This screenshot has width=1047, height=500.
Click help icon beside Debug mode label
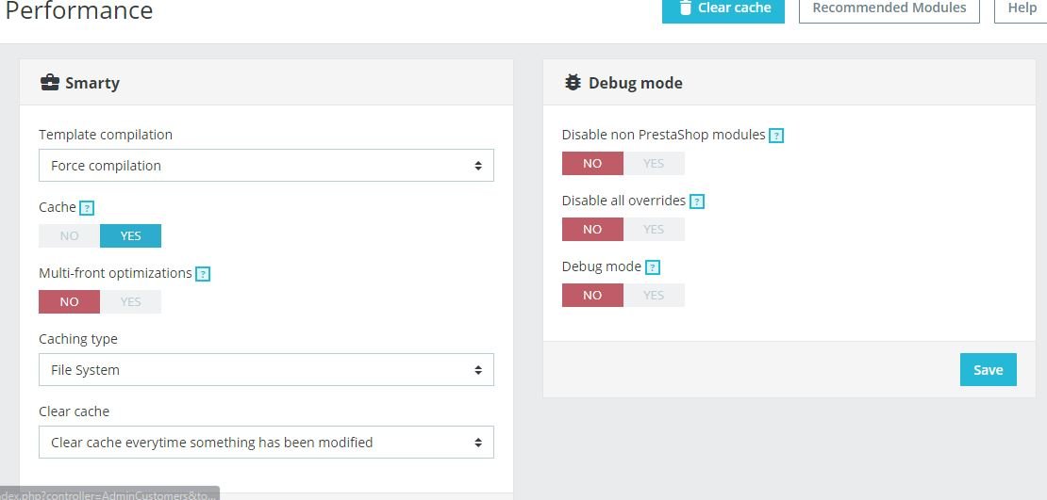[653, 267]
